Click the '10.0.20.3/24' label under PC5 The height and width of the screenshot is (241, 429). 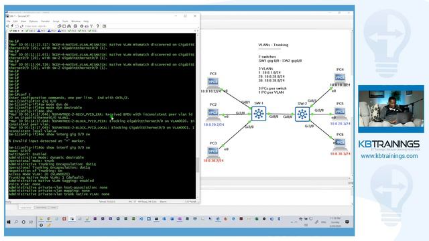pyautogui.click(x=340, y=124)
